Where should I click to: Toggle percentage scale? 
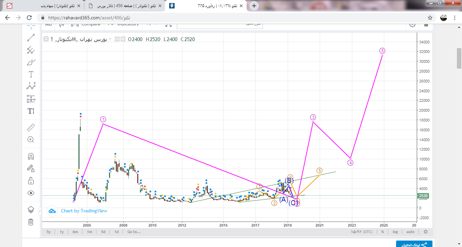pos(383,232)
